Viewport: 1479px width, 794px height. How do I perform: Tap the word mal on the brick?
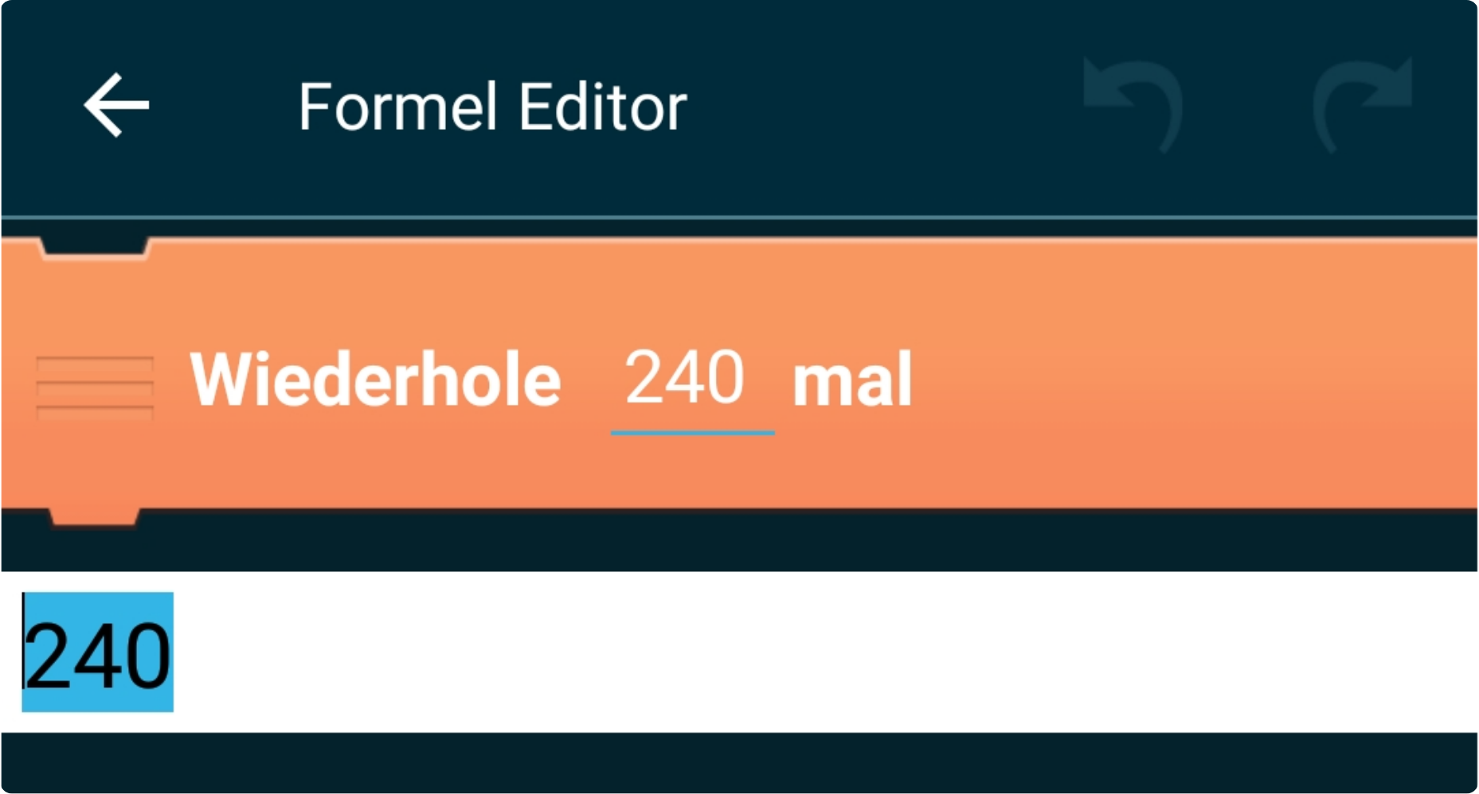[x=852, y=381]
